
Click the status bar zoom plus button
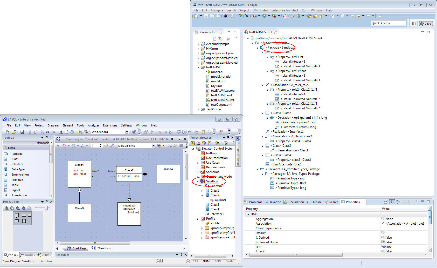188,261
